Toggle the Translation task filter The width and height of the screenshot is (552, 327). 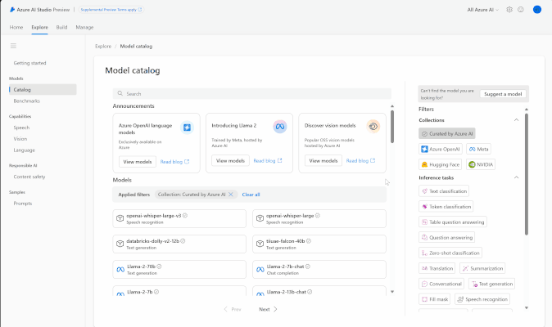[437, 268]
